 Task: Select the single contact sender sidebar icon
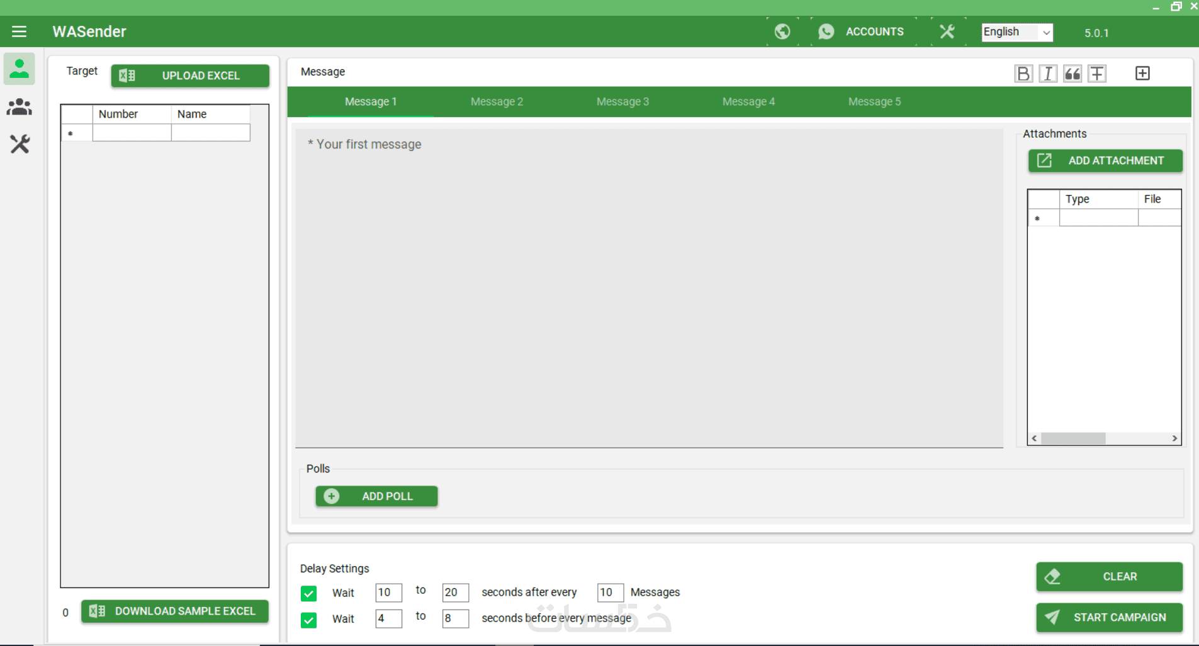click(20, 69)
